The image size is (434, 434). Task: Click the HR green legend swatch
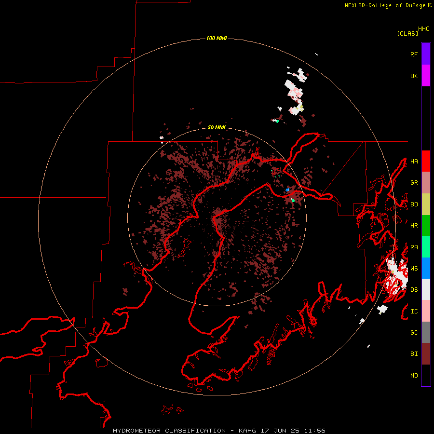pos(426,225)
